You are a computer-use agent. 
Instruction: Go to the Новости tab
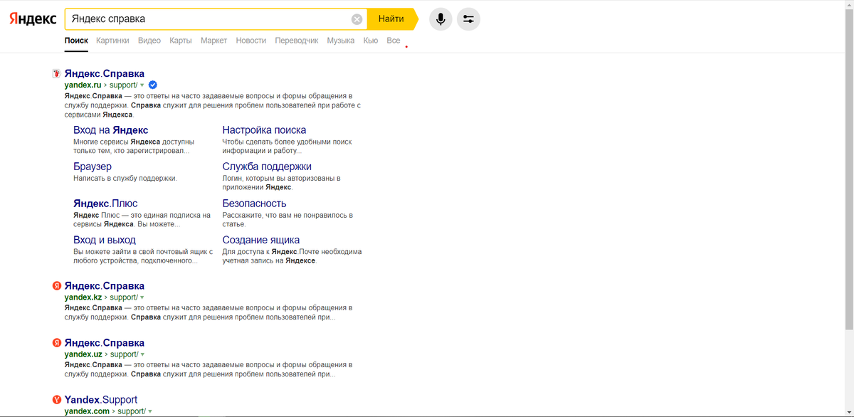pos(251,41)
